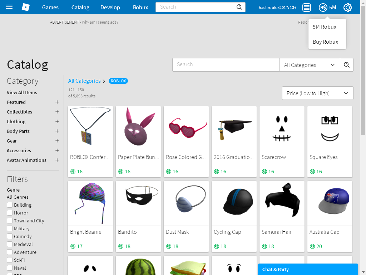Open Develop in top navigation

pos(110,8)
